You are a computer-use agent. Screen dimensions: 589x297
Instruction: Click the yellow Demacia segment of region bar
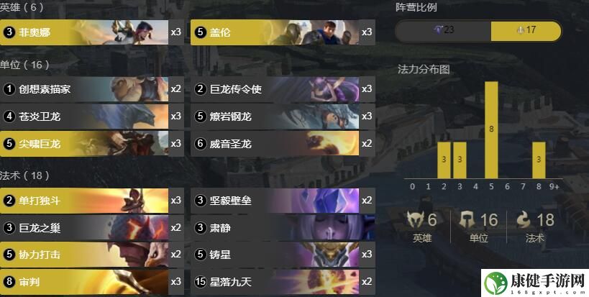[x=526, y=31]
